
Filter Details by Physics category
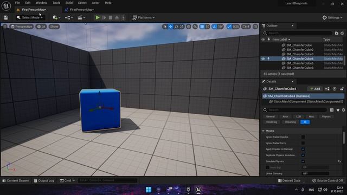point(326,116)
